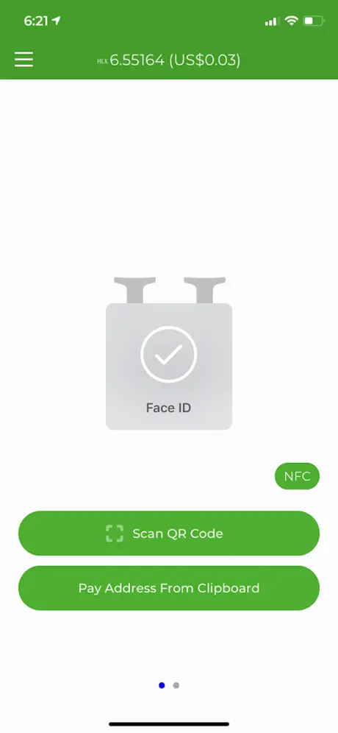
Task: Select the first blue page dot
Action: 162,685
